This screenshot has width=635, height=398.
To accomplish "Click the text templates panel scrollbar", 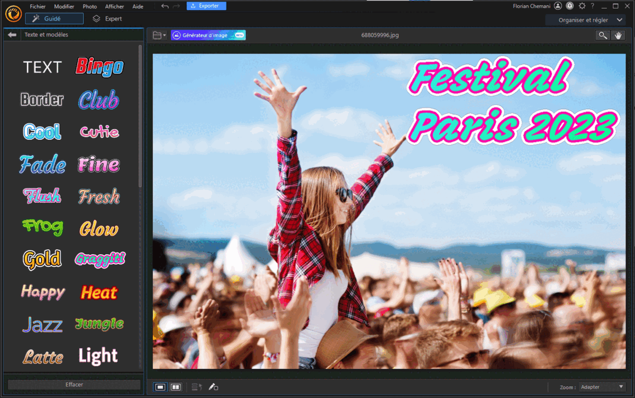I will [140, 115].
